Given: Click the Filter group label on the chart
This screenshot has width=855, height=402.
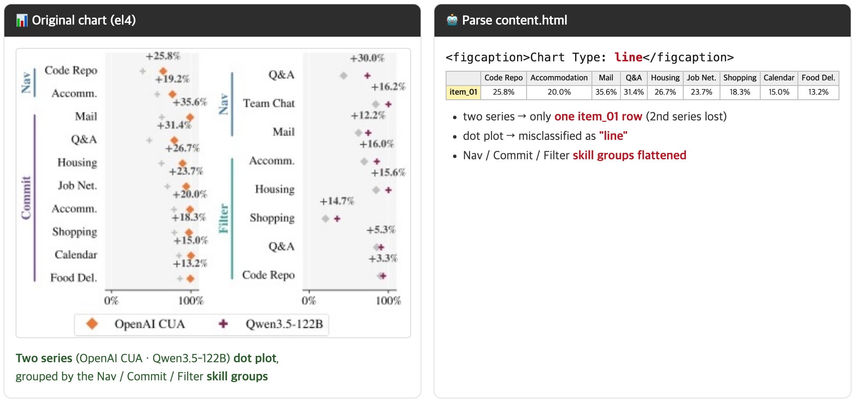Looking at the screenshot, I should pyautogui.click(x=224, y=218).
